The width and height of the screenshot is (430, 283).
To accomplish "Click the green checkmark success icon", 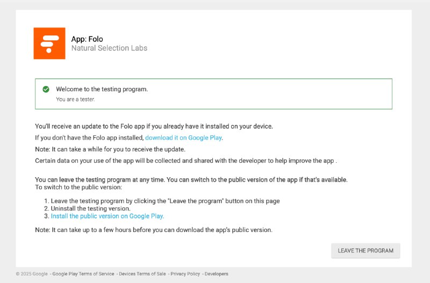I will pyautogui.click(x=46, y=89).
